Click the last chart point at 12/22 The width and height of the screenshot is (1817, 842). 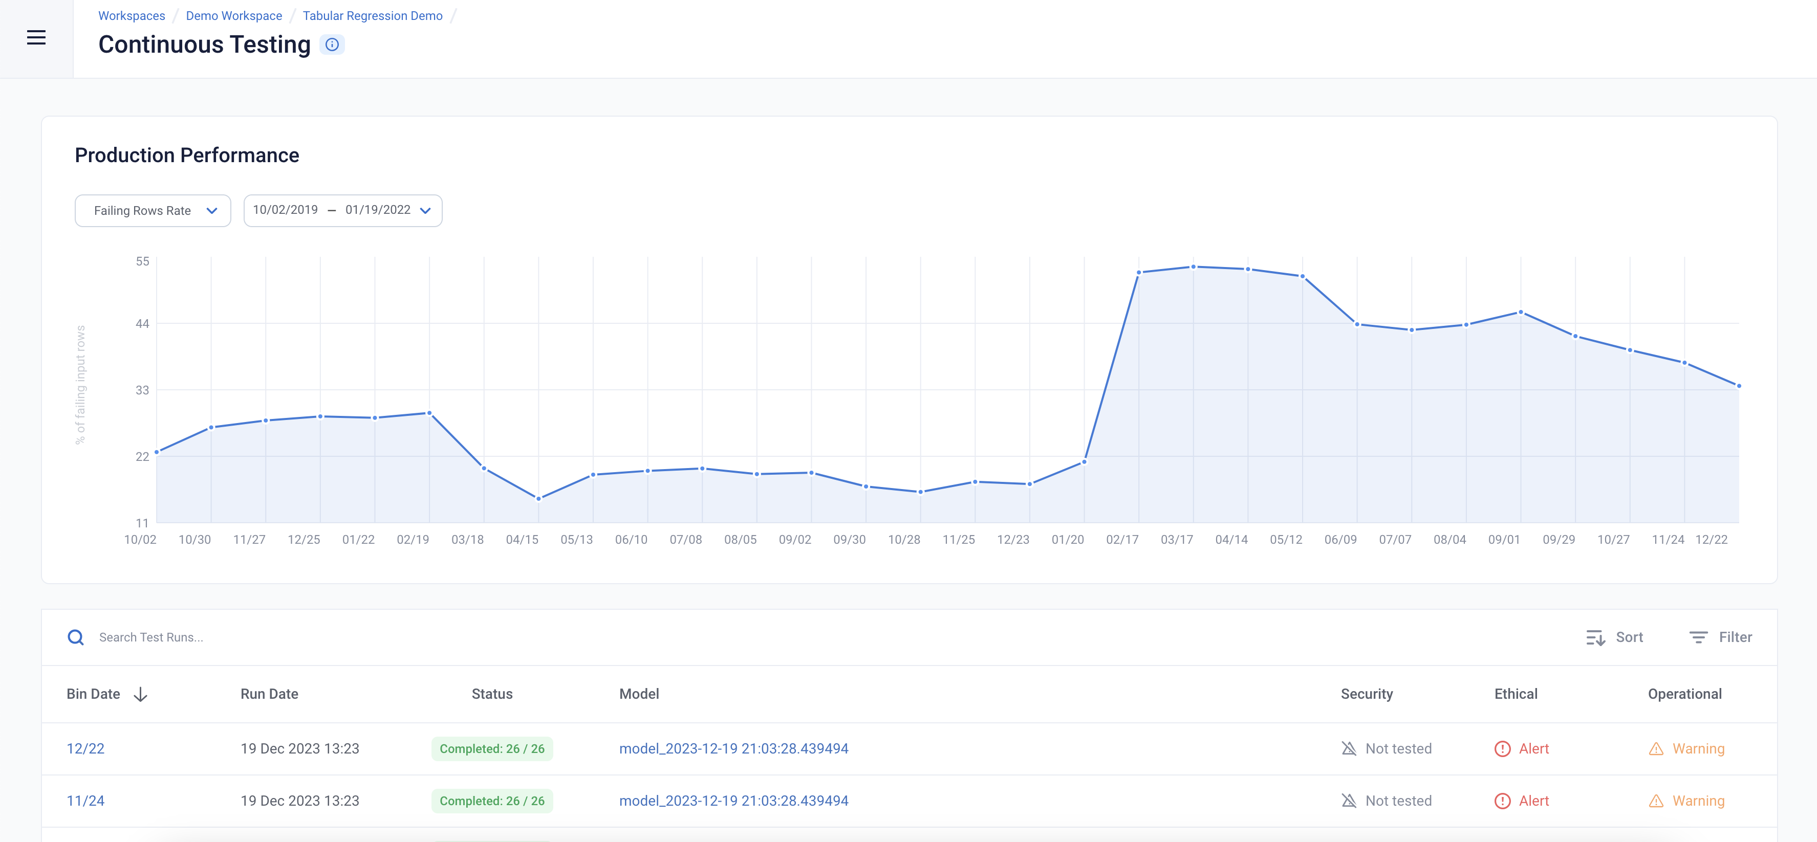click(1739, 386)
